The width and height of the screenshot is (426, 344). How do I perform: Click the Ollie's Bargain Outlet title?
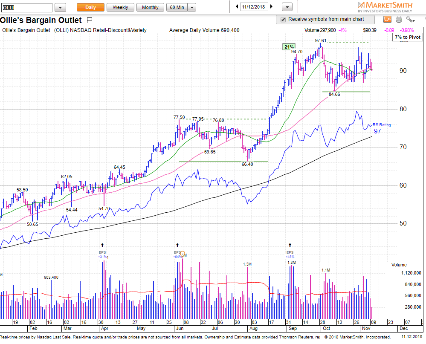pos(41,20)
